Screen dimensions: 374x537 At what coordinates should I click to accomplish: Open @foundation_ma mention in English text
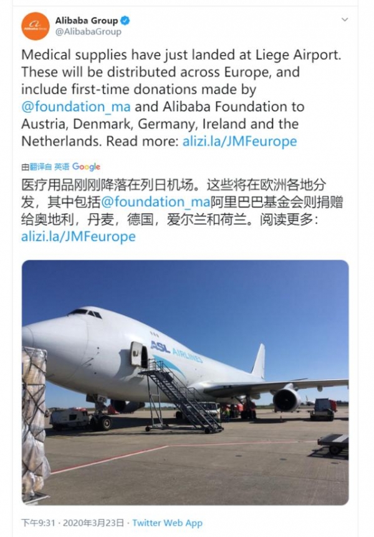(x=76, y=107)
